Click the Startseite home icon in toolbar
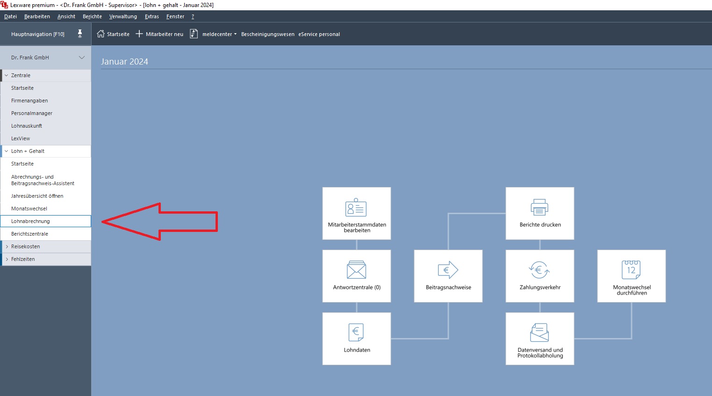The width and height of the screenshot is (712, 396). point(101,34)
